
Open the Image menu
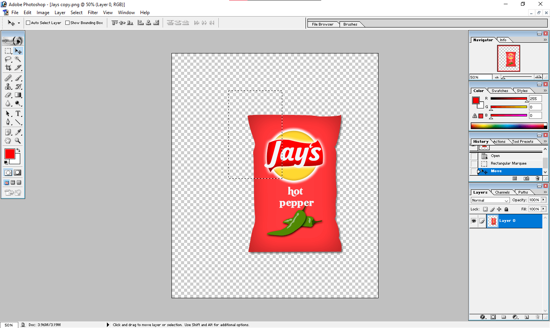point(43,13)
